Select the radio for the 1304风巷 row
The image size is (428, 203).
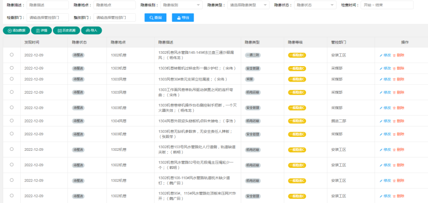[x=12, y=120]
